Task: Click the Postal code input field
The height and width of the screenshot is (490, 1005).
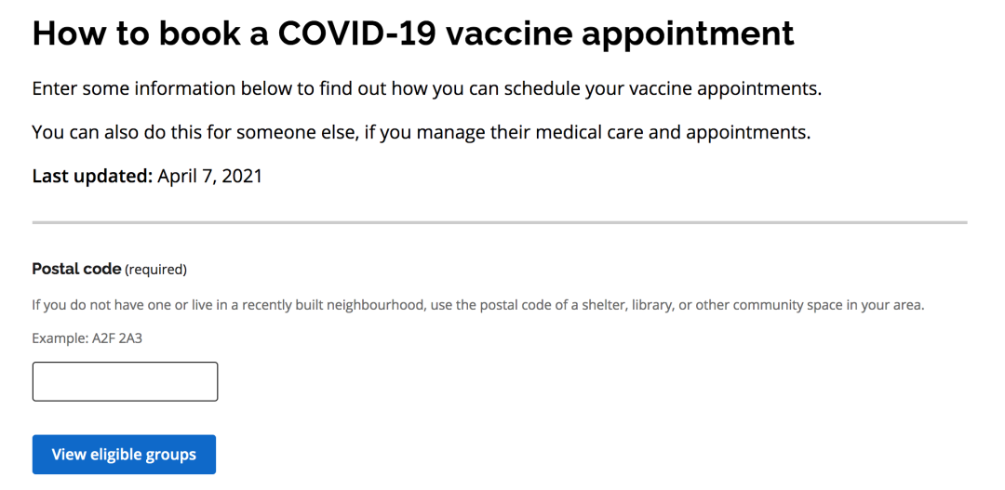Action: pyautogui.click(x=125, y=381)
